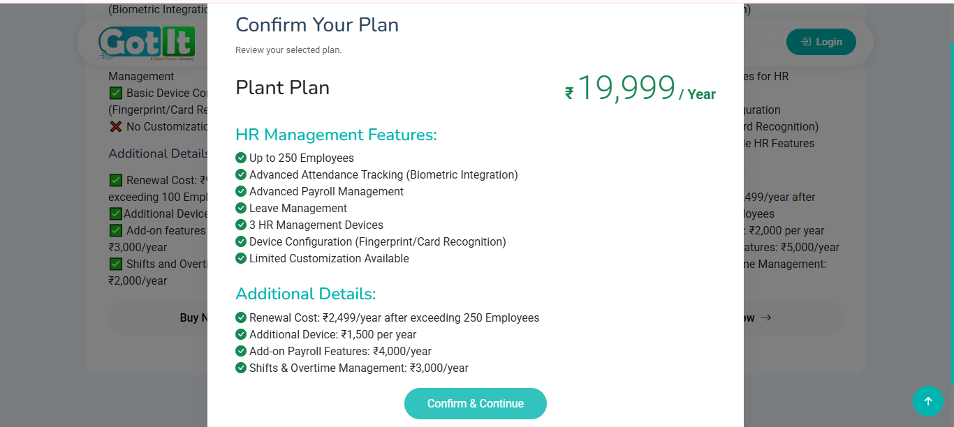Click the scroll-to-top arrow icon
Screen dimensions: 954x427
point(927,401)
